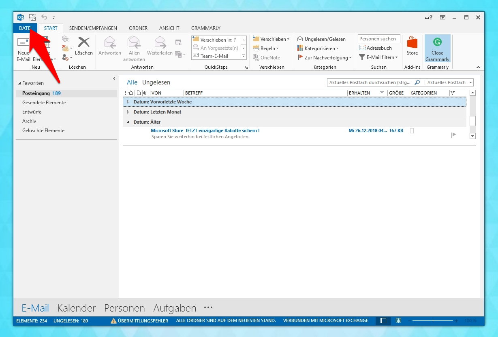The width and height of the screenshot is (498, 337).
Task: Open the Gelöschte Elemente folder
Action: click(x=43, y=131)
